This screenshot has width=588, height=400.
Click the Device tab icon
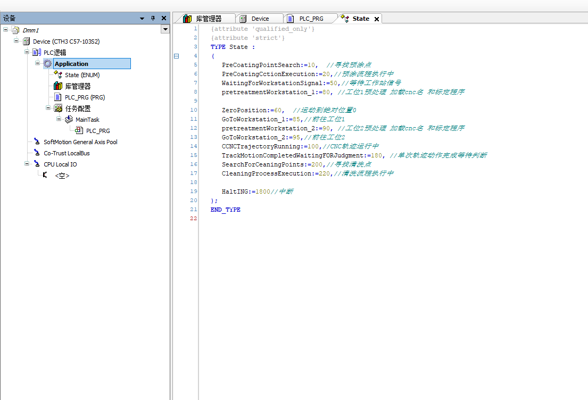243,19
